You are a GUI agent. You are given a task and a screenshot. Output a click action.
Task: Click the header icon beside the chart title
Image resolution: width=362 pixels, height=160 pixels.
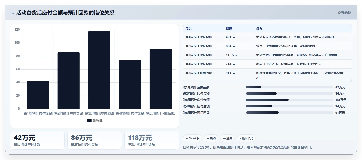(x=12, y=13)
